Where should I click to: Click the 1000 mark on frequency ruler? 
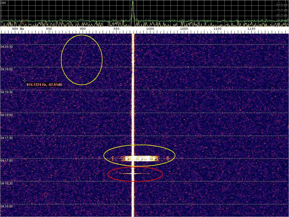pyautogui.click(x=150, y=29)
